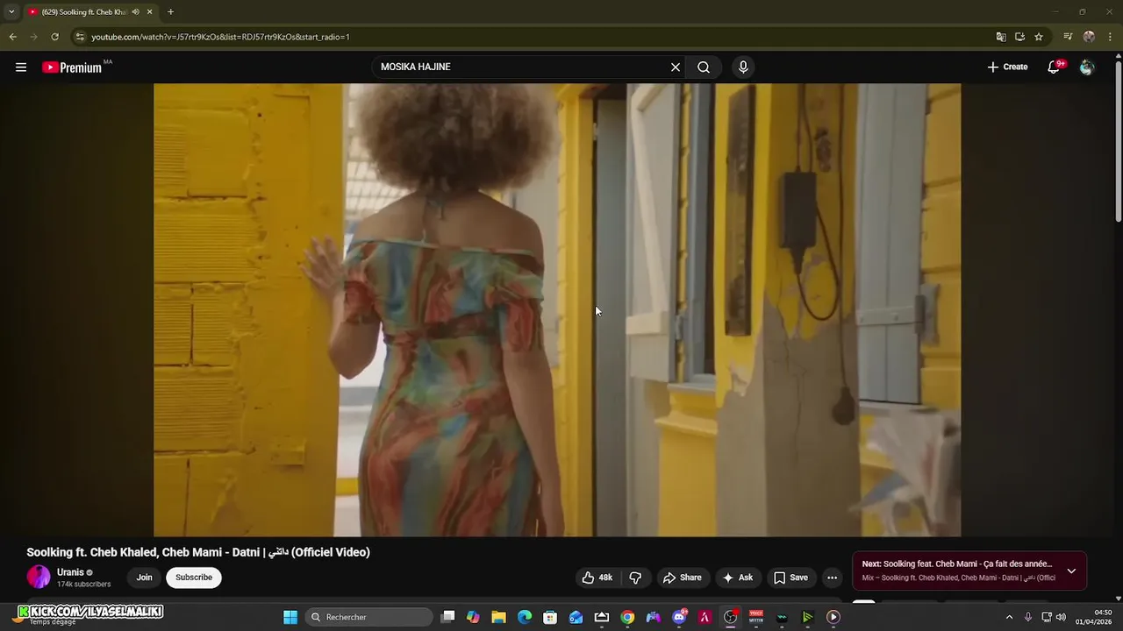Open the Ask AI button
This screenshot has width=1123, height=631.
[x=737, y=578]
